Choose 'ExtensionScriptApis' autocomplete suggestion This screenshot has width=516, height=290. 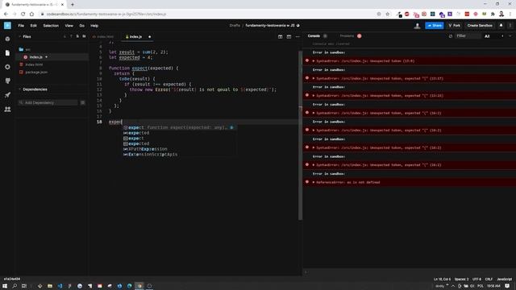(x=180, y=154)
